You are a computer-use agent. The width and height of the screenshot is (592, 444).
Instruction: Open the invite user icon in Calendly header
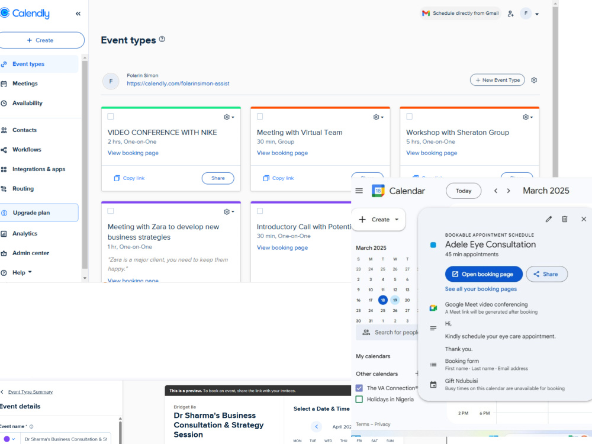pyautogui.click(x=510, y=14)
